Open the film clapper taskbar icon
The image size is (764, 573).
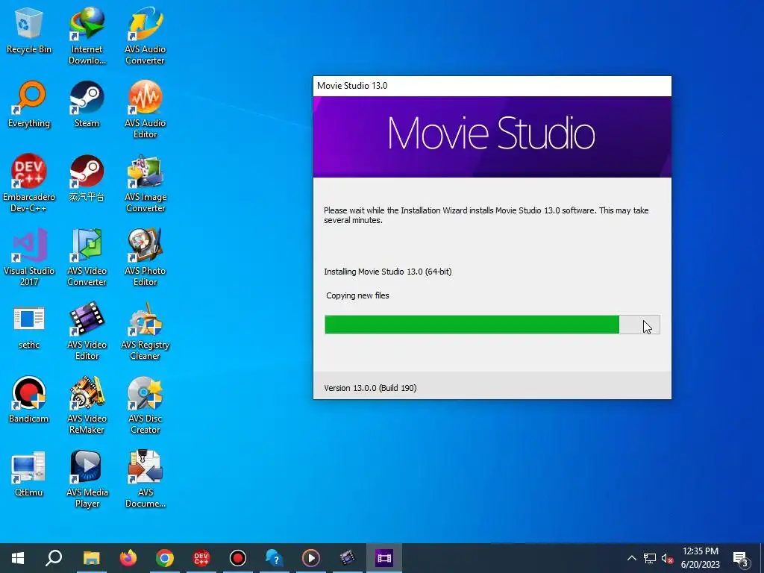pos(348,558)
